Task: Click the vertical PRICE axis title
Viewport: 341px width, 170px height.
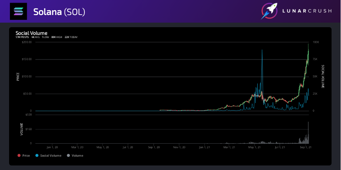Action: tap(18, 77)
